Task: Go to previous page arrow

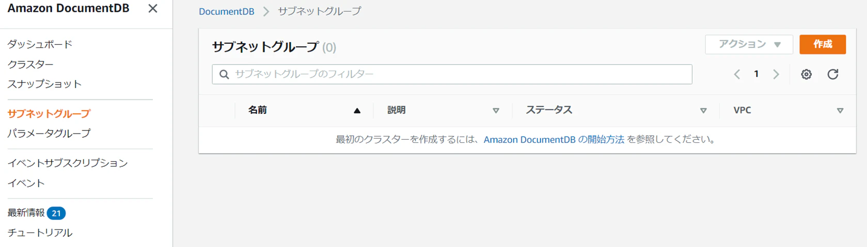Action: (737, 74)
